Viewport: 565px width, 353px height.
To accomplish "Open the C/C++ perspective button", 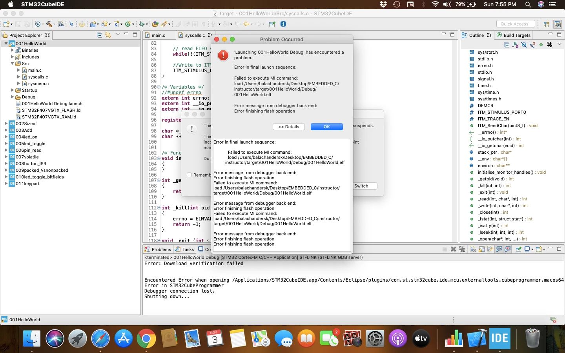I will point(558,24).
